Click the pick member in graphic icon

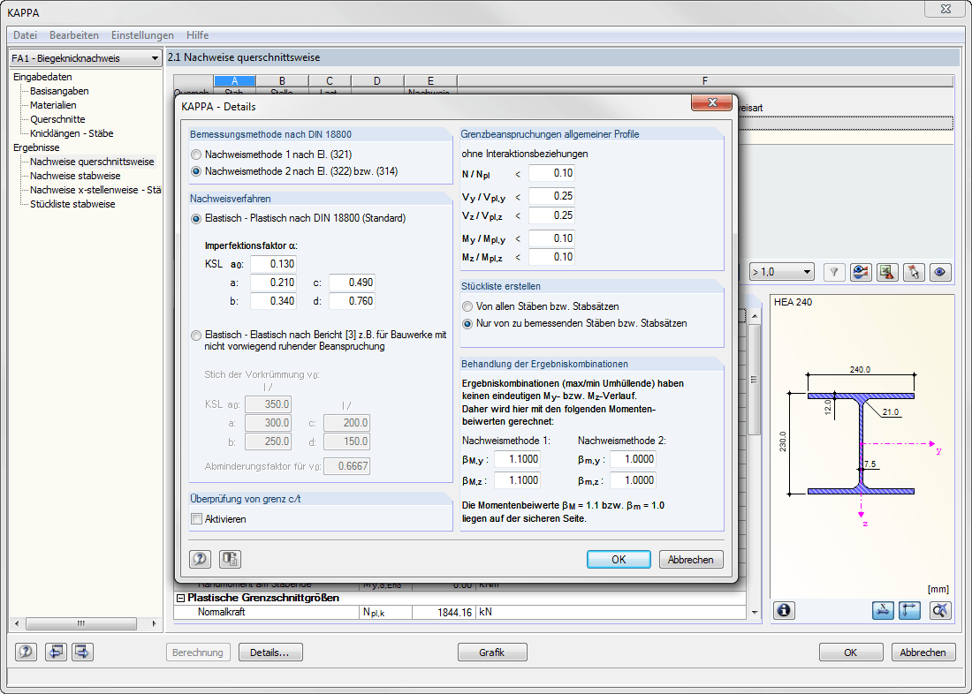(x=915, y=272)
